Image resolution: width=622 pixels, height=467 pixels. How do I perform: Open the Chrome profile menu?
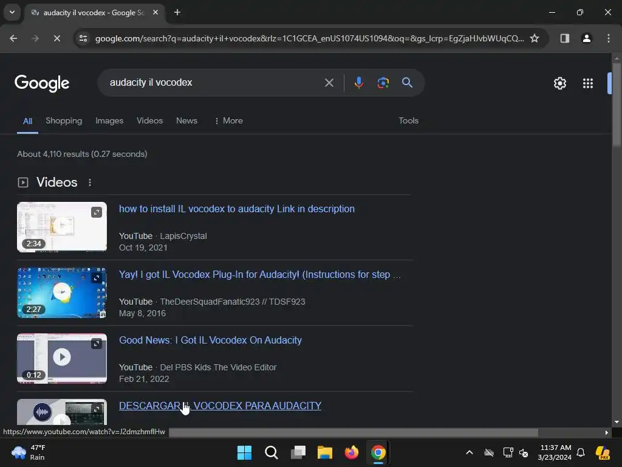pos(586,38)
